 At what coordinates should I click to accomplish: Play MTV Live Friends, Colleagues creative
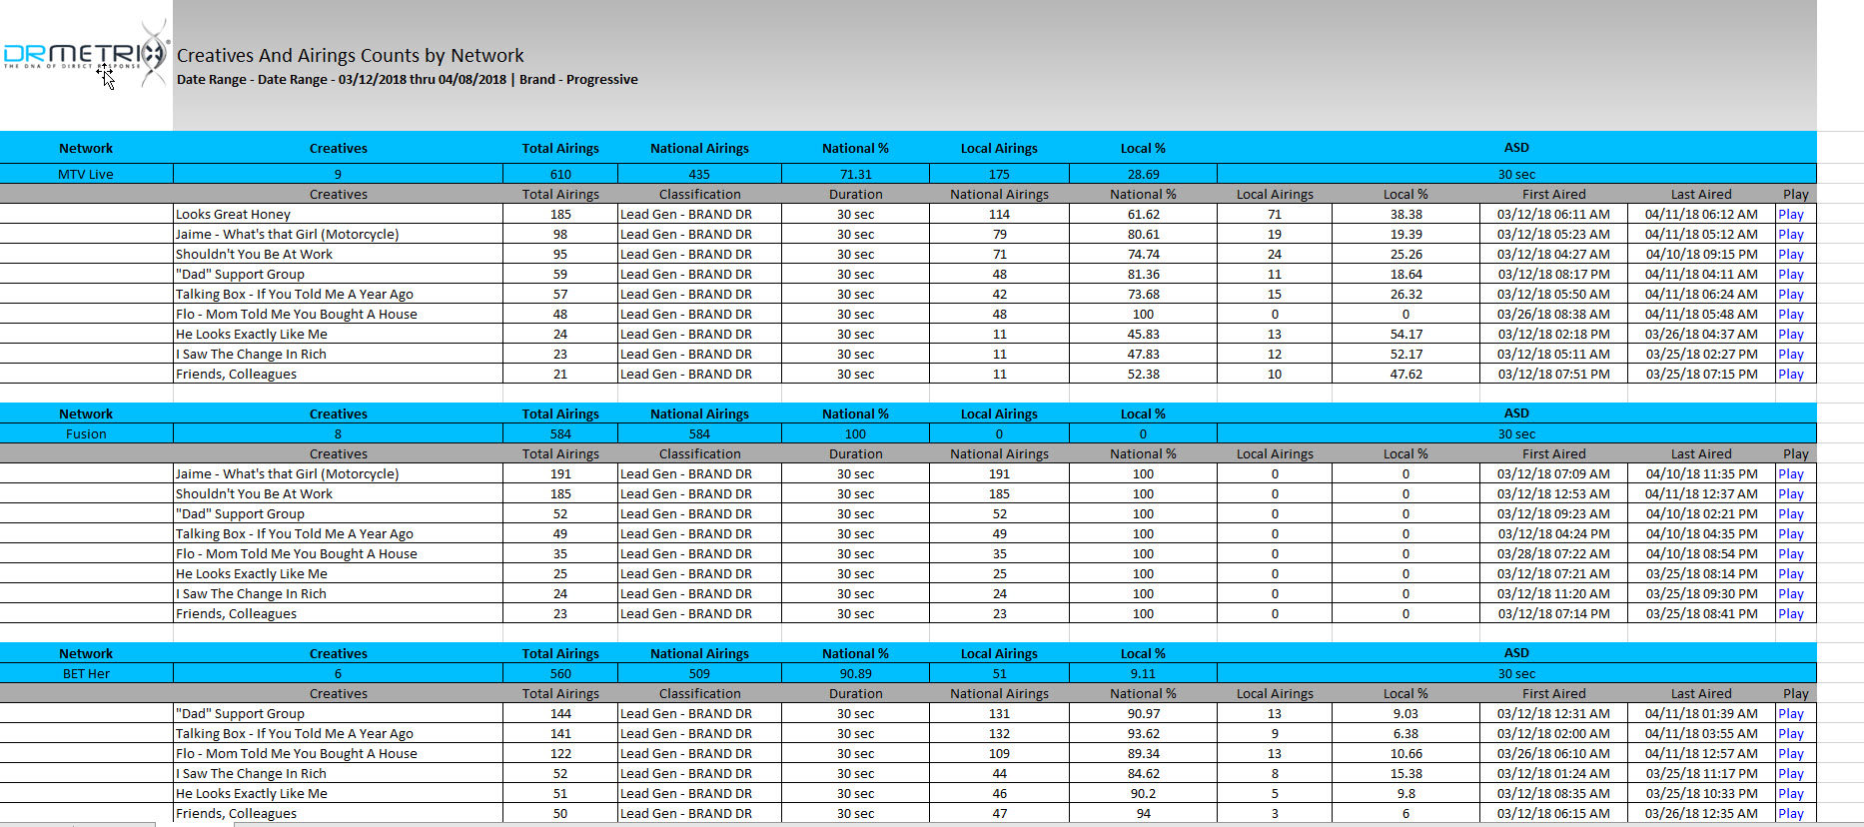tap(1790, 374)
